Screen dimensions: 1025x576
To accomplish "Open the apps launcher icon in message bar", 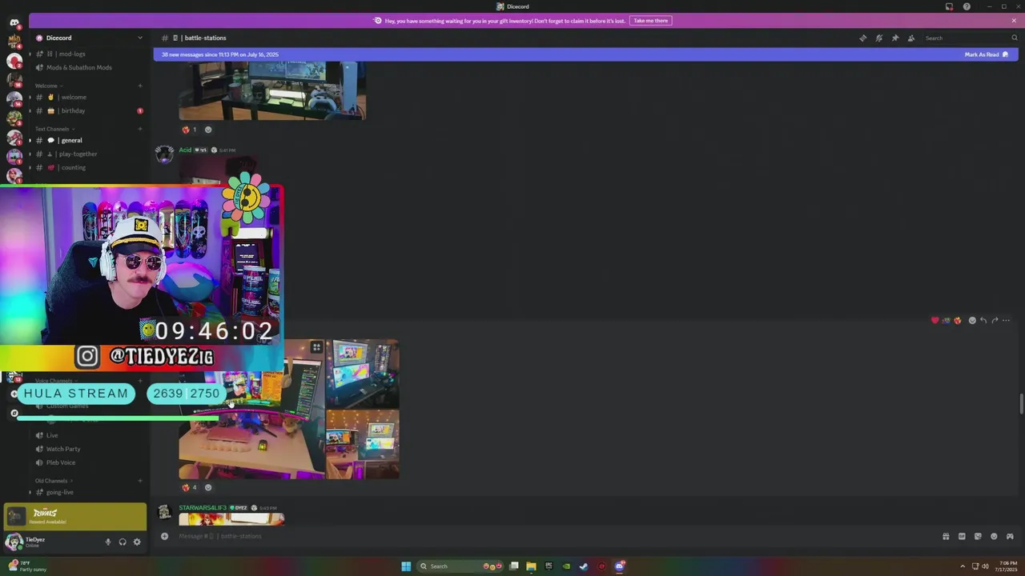I will click(x=1010, y=536).
